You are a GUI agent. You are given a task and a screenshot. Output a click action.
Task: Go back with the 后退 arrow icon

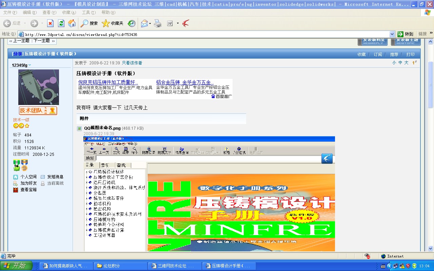click(x=7, y=23)
